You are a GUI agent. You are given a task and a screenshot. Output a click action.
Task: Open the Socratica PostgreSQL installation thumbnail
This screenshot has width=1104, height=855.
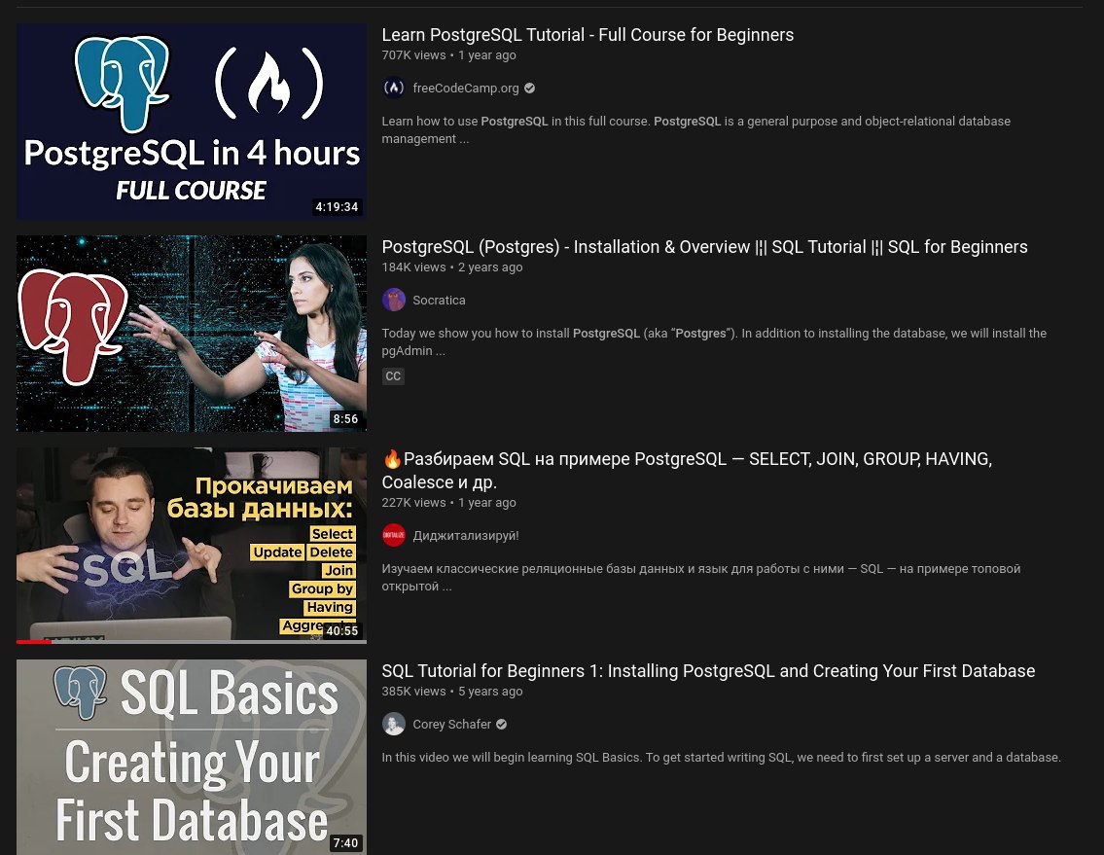(x=192, y=333)
